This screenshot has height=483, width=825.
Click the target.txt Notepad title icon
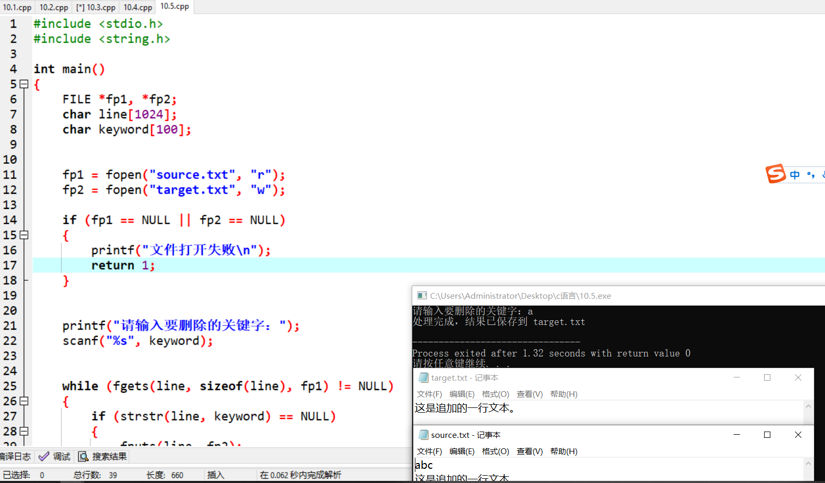[x=423, y=377]
